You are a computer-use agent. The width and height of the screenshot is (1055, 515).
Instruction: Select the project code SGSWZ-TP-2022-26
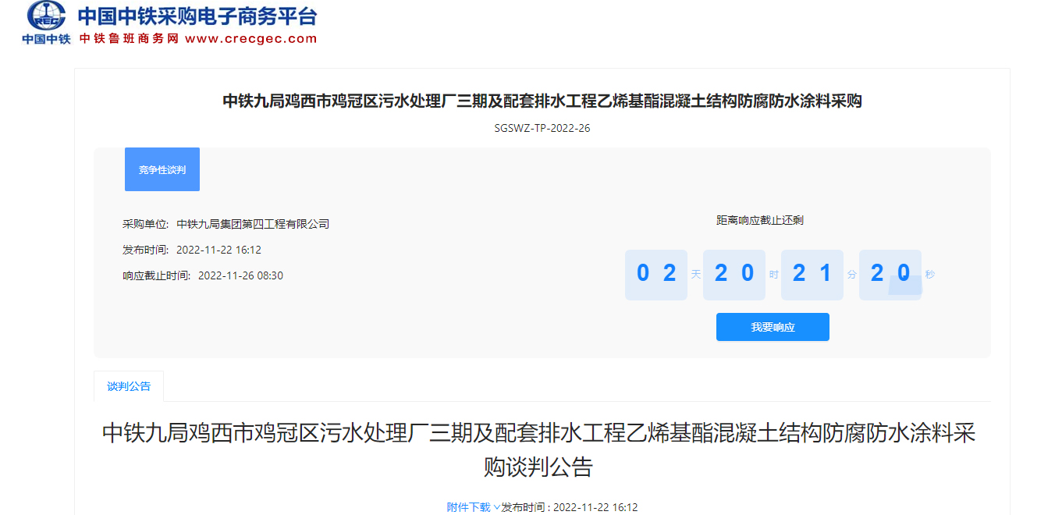click(542, 128)
